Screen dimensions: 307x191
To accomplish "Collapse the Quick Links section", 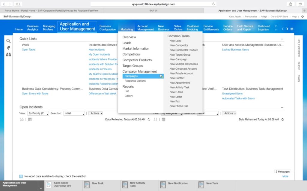I will pyautogui.click(x=282, y=39).
